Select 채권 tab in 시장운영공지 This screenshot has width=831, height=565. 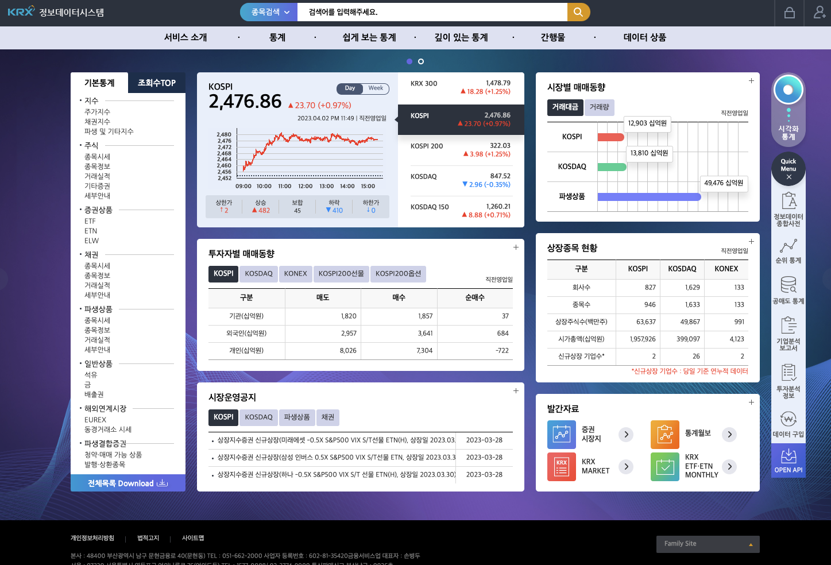pos(328,417)
